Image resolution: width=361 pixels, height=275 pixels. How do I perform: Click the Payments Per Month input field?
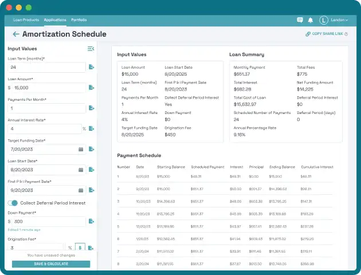coord(47,108)
